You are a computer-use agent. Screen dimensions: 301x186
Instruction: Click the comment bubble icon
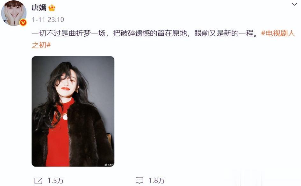[140, 181]
